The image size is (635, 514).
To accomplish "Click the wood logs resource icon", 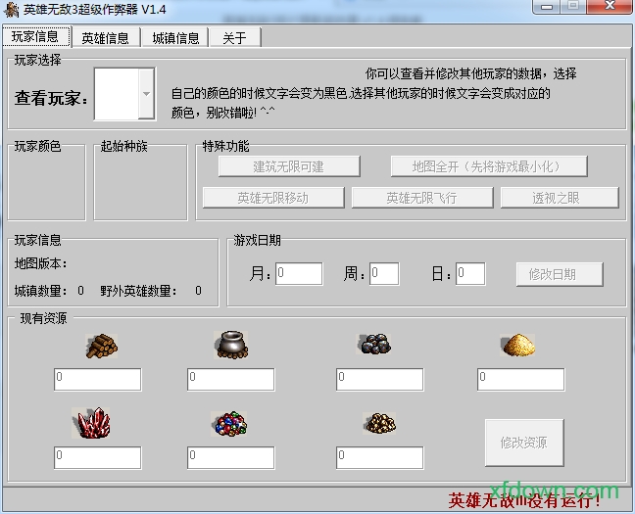I will pyautogui.click(x=99, y=345).
